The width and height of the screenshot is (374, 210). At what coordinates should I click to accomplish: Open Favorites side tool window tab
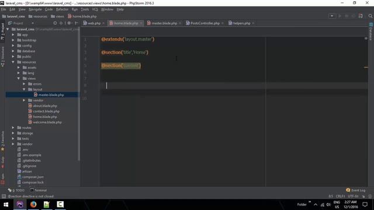pyautogui.click(x=2, y=141)
